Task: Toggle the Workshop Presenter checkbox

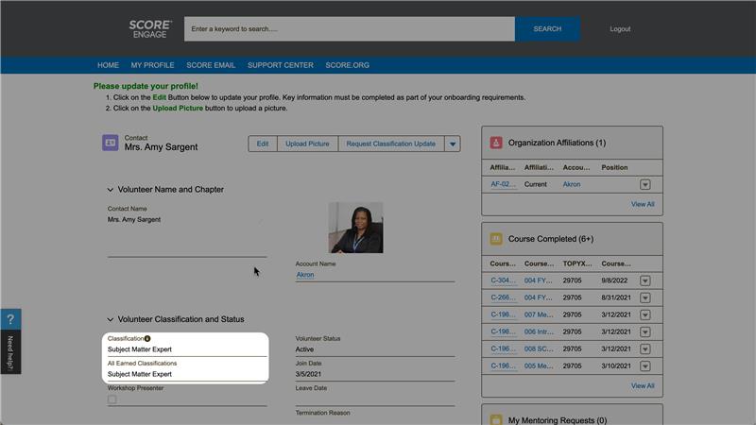Action: coord(112,399)
